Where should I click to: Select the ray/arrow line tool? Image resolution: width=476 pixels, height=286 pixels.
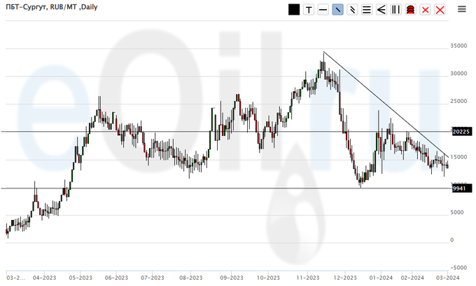click(352, 10)
